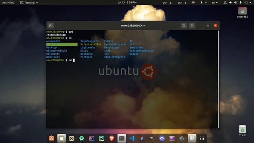Viewport: 254px width, 143px height.
Task: Click the microphone icon in top bar
Action: click(241, 2)
